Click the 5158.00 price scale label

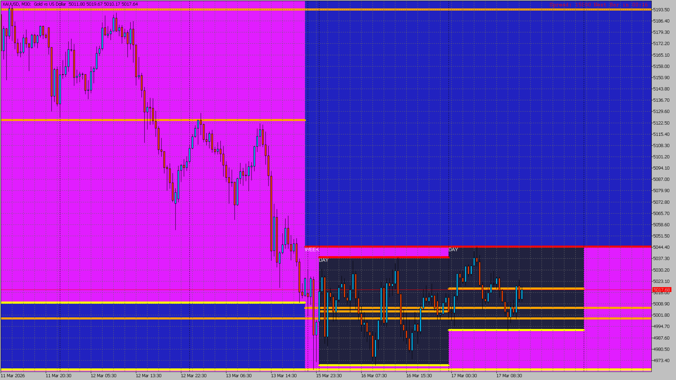point(661,66)
